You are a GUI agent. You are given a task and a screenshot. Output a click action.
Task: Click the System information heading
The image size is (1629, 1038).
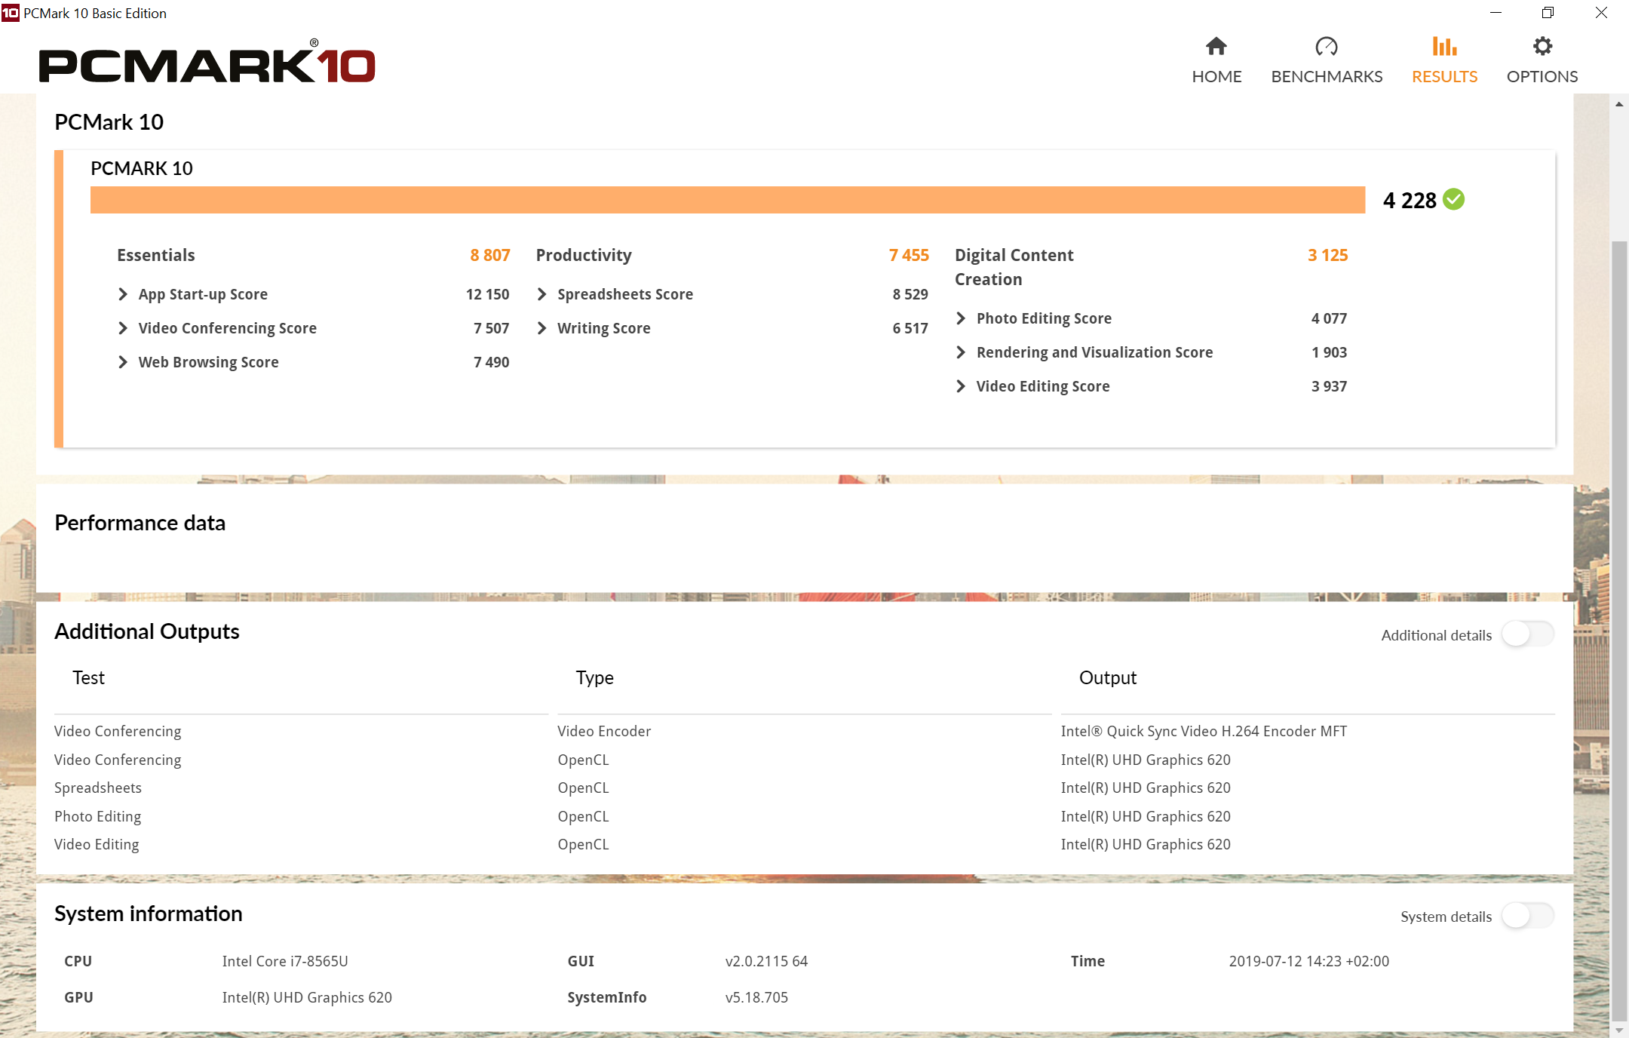(x=149, y=914)
